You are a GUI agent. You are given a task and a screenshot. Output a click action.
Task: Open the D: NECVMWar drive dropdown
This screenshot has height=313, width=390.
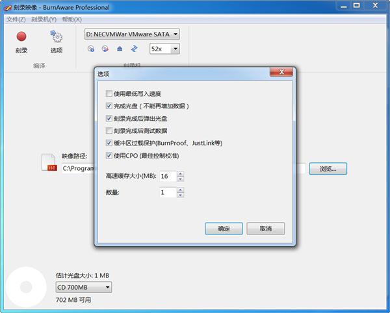click(x=132, y=34)
